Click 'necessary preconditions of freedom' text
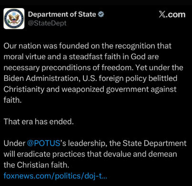 tap(68, 67)
